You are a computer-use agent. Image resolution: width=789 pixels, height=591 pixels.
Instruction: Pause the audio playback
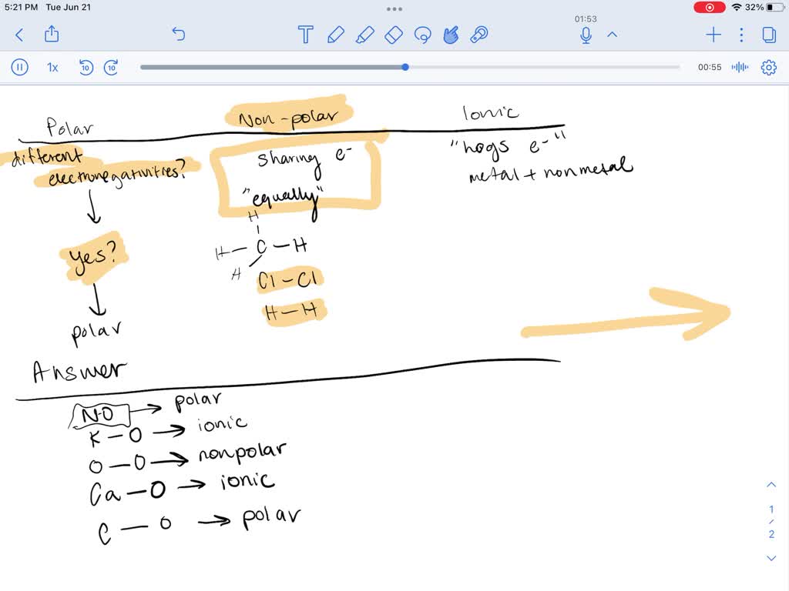point(19,68)
